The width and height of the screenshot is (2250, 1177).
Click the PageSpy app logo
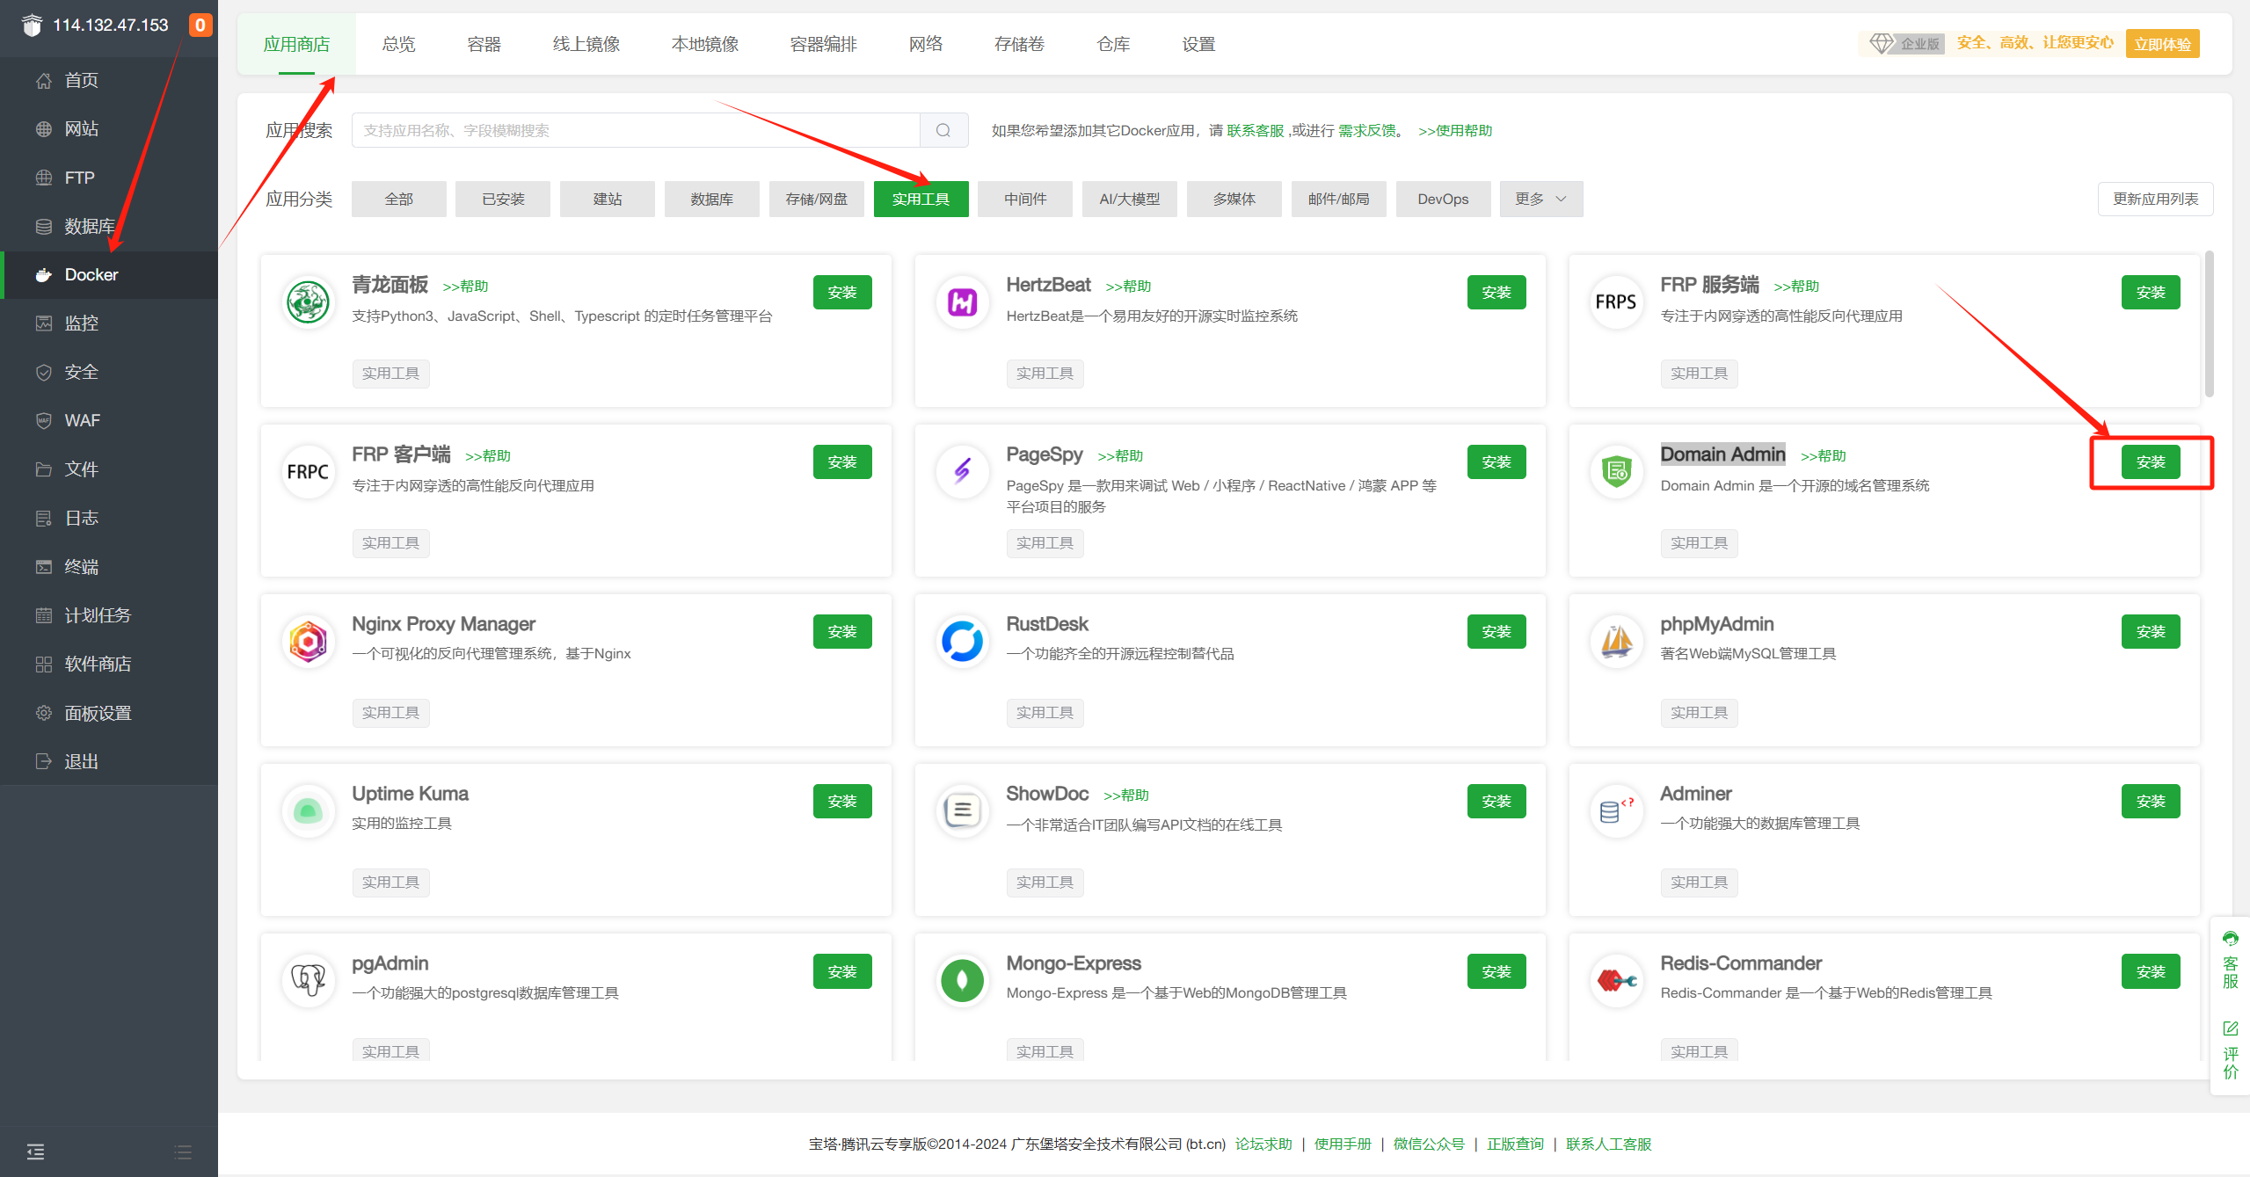pos(963,472)
